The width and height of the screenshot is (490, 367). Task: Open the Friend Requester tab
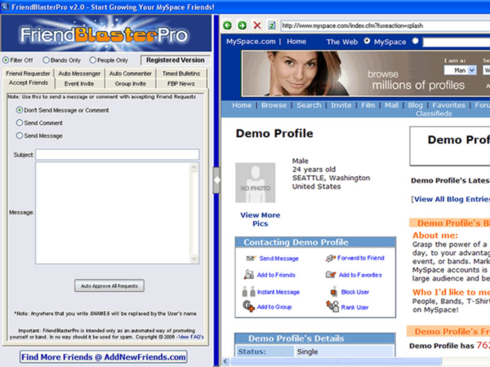pyautogui.click(x=28, y=73)
